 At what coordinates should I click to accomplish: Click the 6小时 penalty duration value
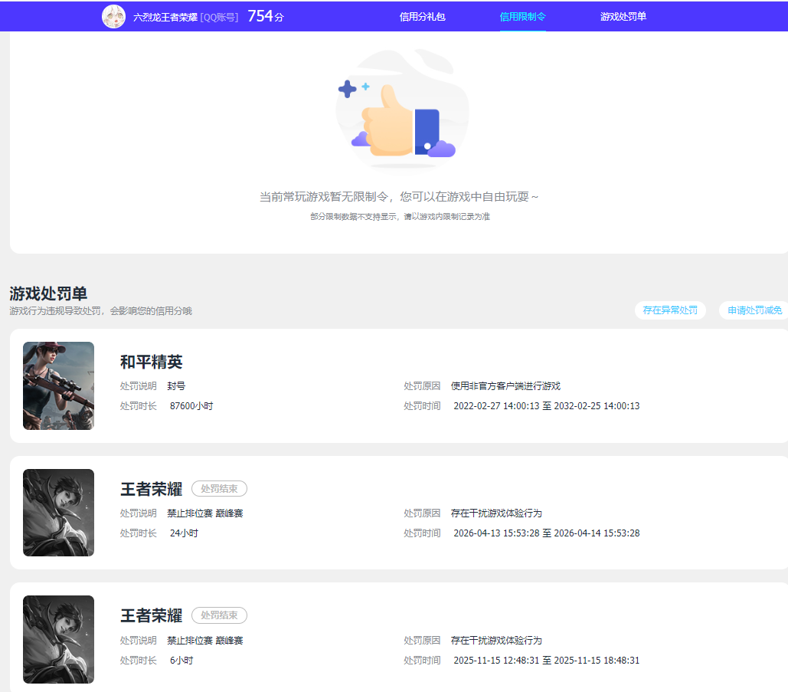[x=181, y=661]
